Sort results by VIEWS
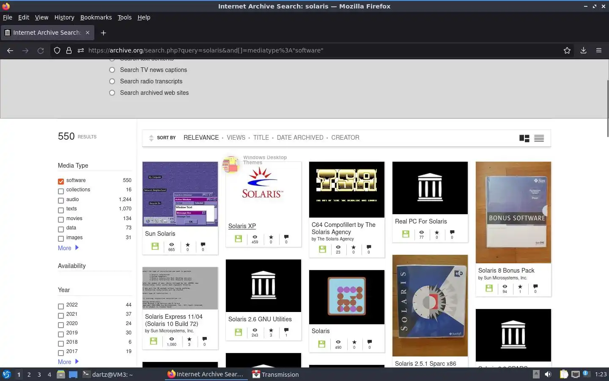Screen dimensions: 609x381 click(236, 138)
